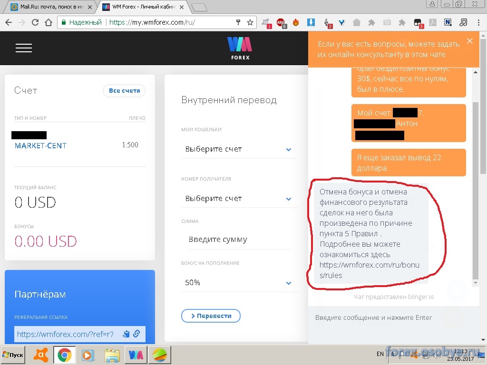
Task: Click the chat message input field
Action: coord(394,317)
